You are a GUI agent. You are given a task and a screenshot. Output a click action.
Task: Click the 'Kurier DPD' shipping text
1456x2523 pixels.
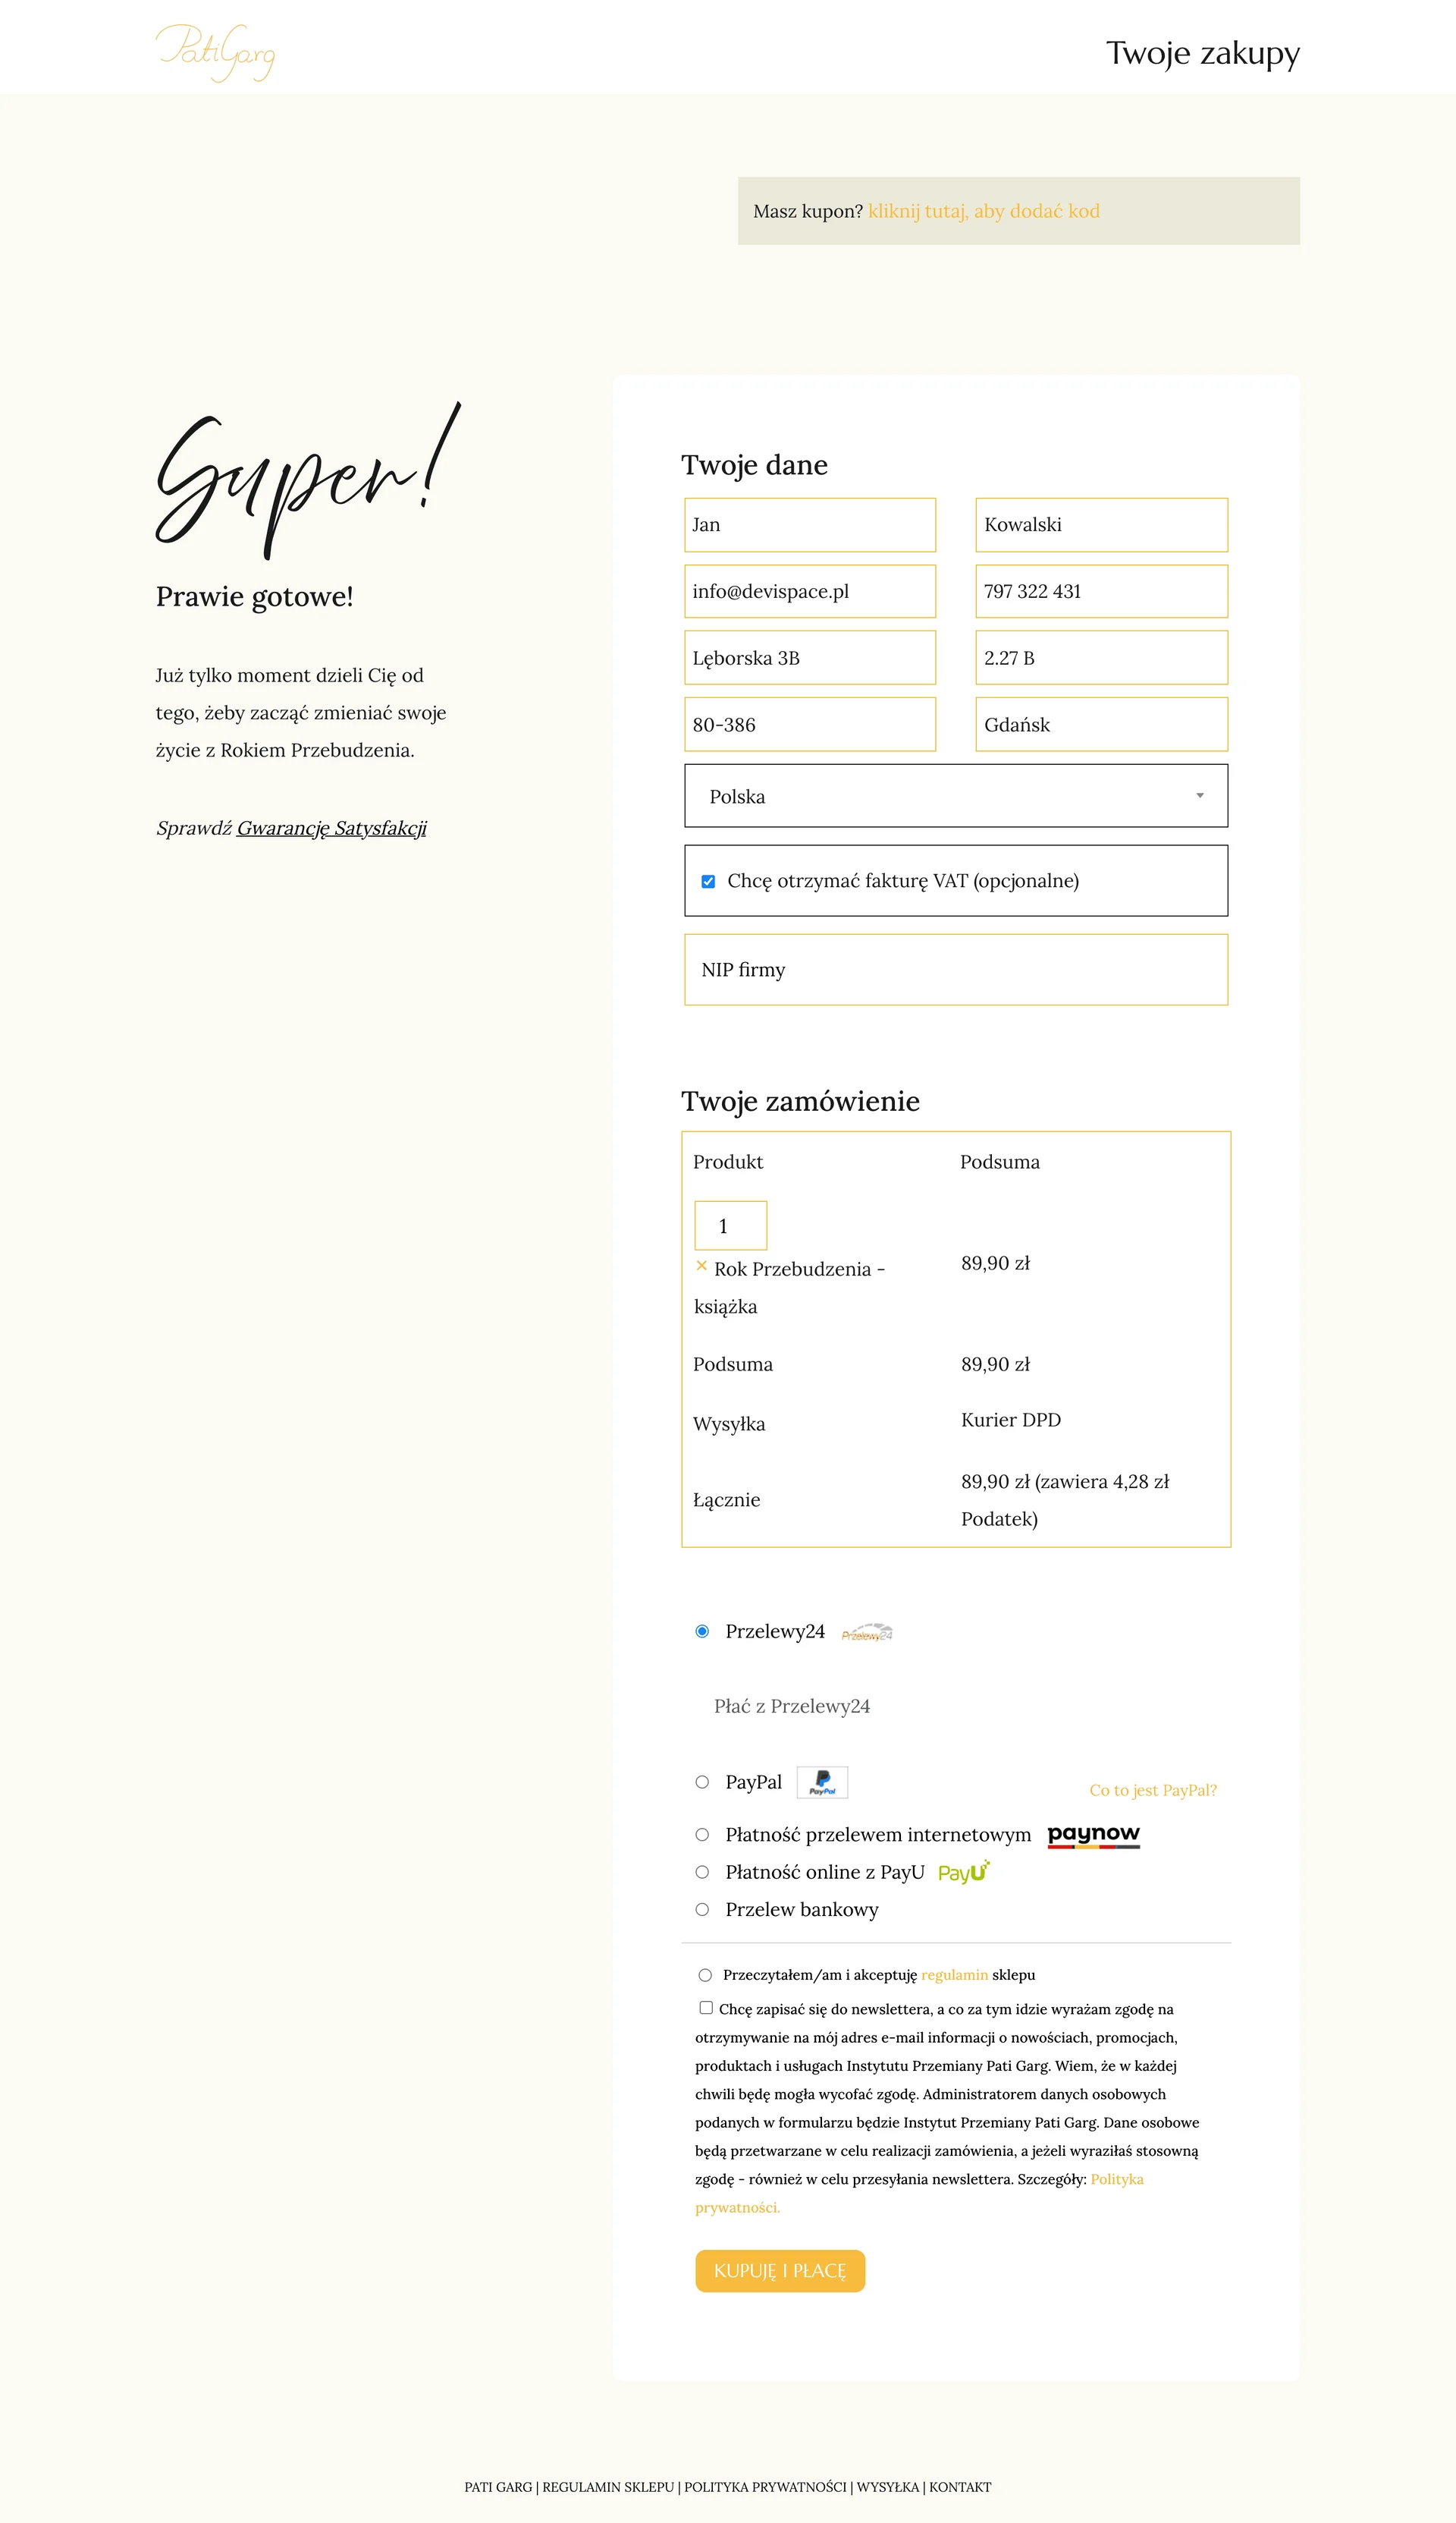pos(1011,1420)
